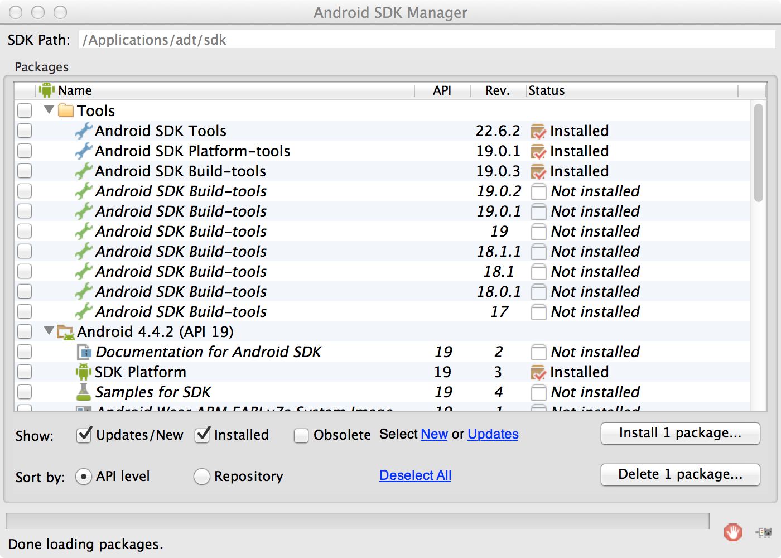Click the SDK Platform android robot icon

pyautogui.click(x=84, y=372)
